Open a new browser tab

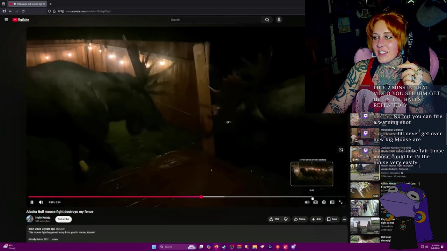[50, 4]
